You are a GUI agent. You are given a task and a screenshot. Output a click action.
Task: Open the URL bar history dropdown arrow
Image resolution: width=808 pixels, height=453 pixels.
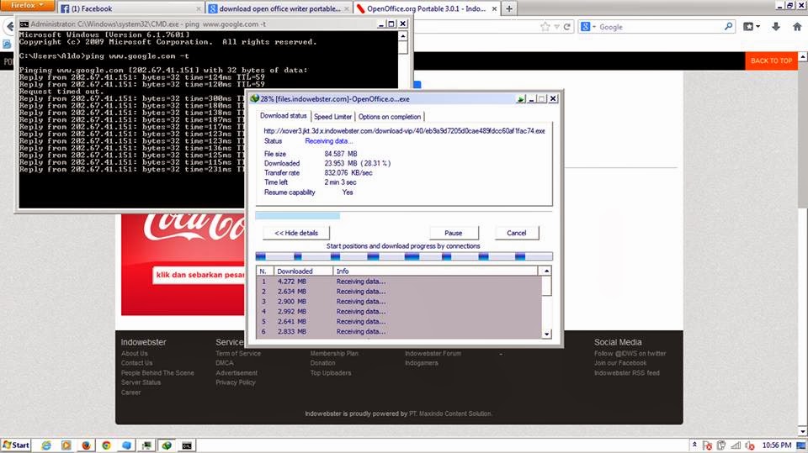point(556,27)
